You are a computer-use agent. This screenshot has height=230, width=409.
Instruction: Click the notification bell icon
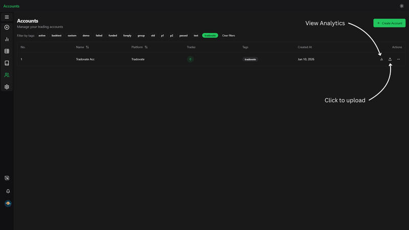pyautogui.click(x=8, y=191)
